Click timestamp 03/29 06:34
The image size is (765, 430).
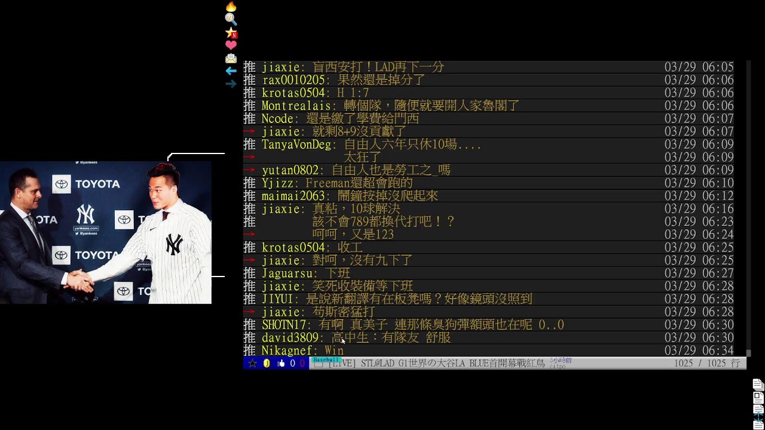click(x=699, y=351)
